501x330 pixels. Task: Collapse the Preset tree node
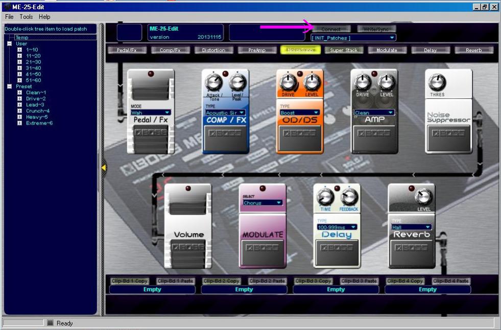point(10,87)
